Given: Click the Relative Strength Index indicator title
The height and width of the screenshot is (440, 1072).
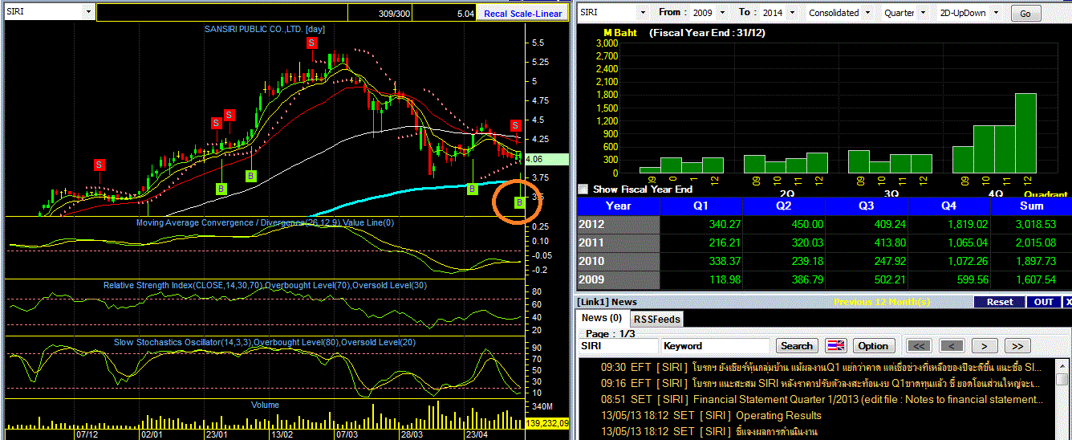Looking at the screenshot, I should [x=265, y=285].
